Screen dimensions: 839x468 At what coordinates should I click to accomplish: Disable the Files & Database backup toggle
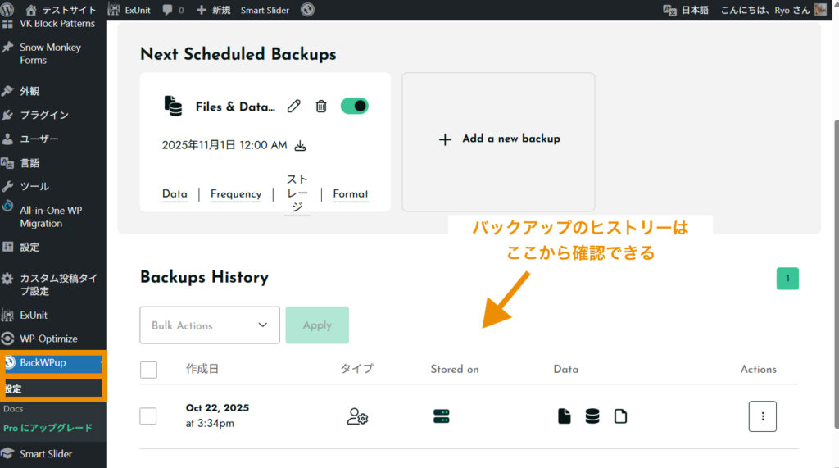coord(354,106)
